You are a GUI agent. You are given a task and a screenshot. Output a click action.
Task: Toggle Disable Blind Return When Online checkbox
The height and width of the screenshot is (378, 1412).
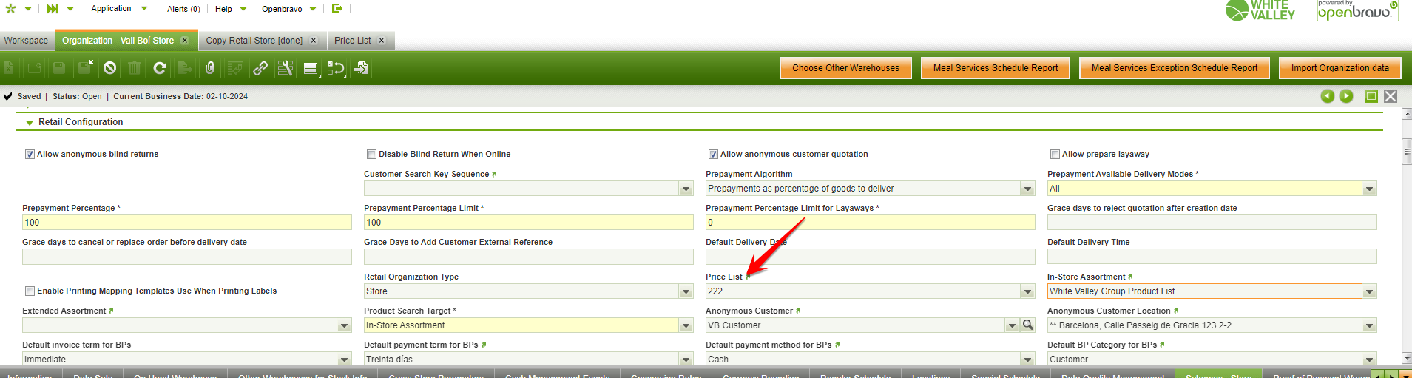tap(371, 154)
